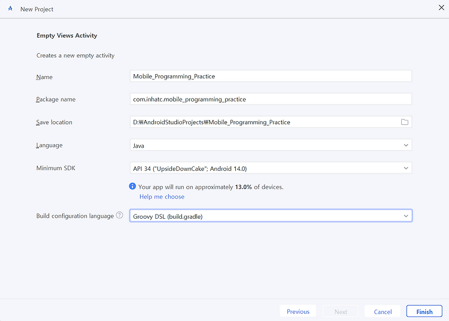Expand the Build configuration language combo box
This screenshot has width=449, height=321.
coord(271,216)
